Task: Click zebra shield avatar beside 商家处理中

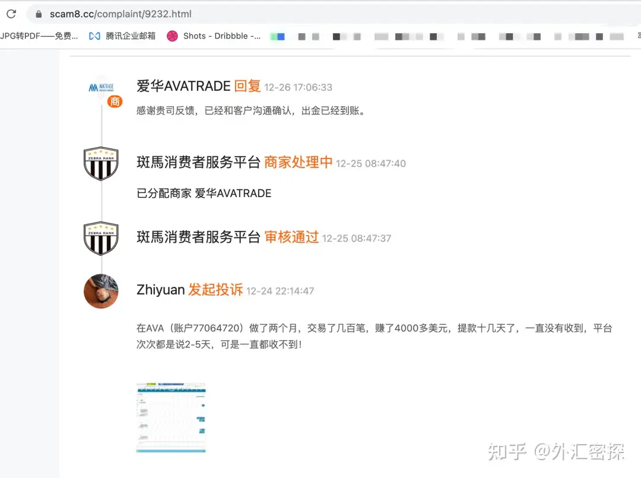Action: pyautogui.click(x=101, y=163)
